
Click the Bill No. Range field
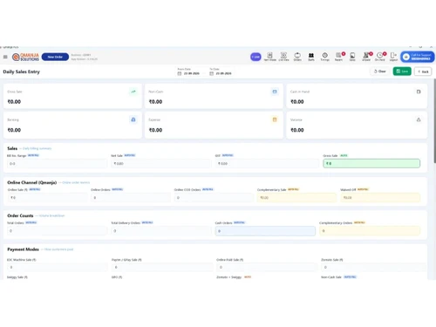coord(57,164)
